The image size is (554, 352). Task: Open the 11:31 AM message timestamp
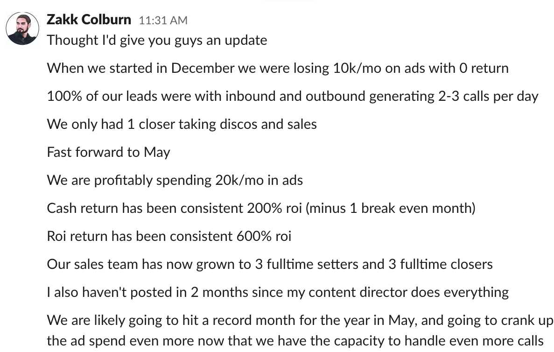coord(163,21)
